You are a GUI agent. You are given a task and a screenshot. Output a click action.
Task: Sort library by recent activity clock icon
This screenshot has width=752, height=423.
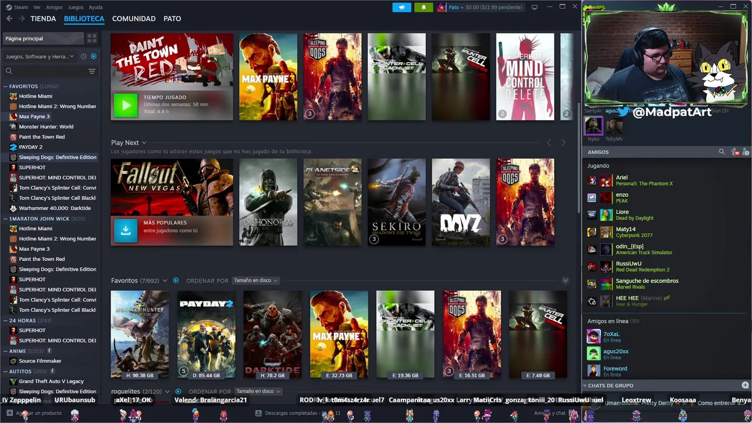pyautogui.click(x=83, y=56)
